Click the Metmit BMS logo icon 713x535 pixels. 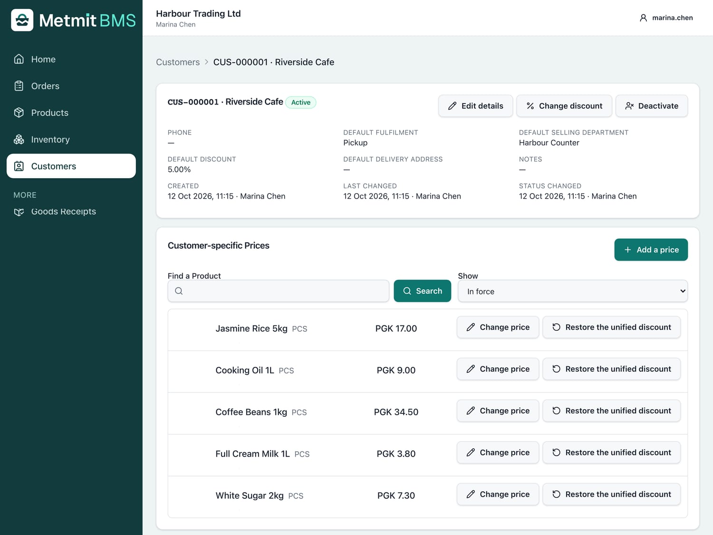[22, 20]
